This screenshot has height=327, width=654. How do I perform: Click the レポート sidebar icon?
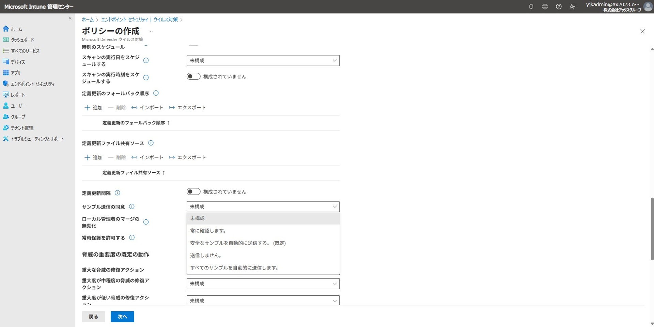point(5,95)
